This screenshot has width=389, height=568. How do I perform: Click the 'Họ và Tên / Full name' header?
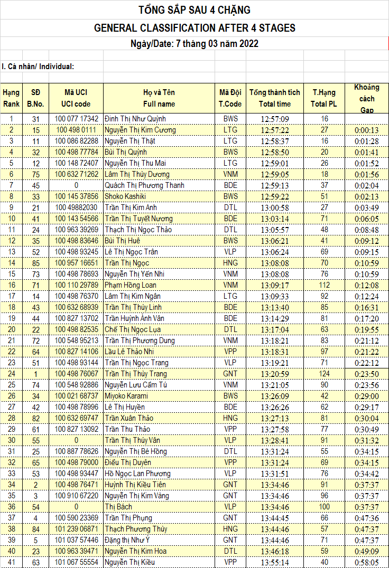coord(159,98)
